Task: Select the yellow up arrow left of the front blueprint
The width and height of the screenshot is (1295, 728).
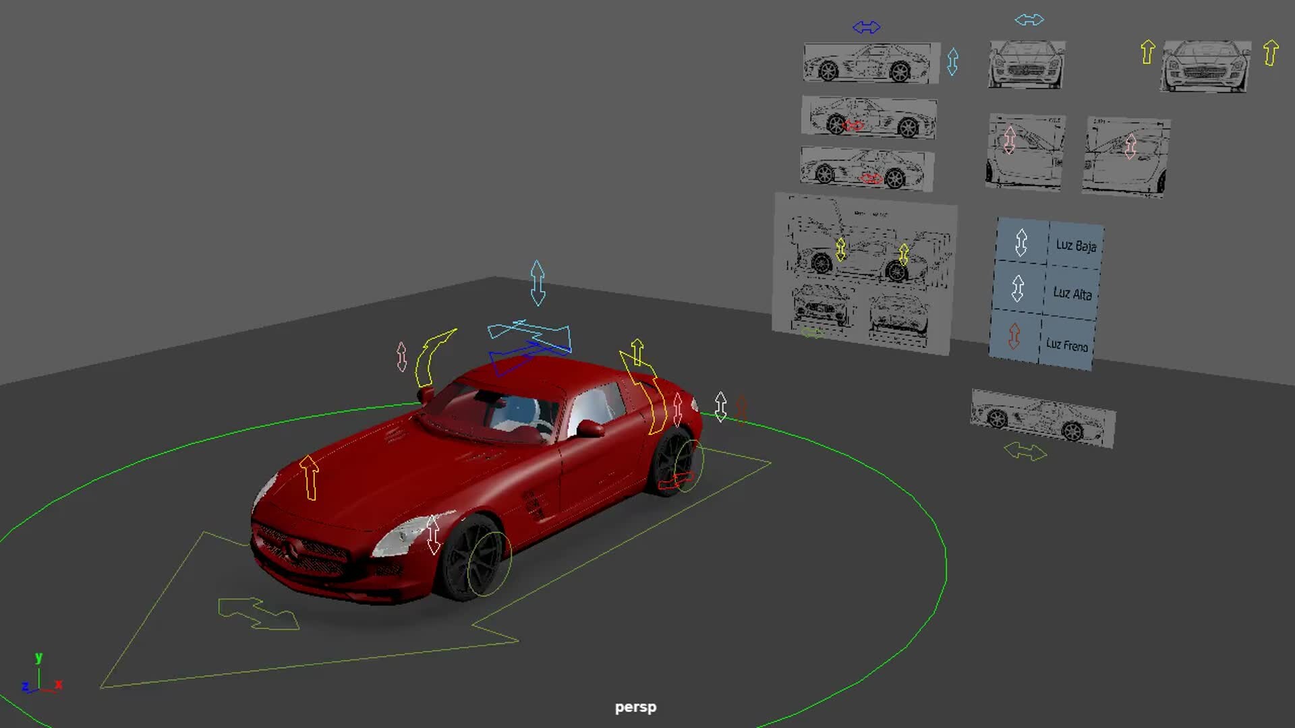Action: pyautogui.click(x=1147, y=51)
